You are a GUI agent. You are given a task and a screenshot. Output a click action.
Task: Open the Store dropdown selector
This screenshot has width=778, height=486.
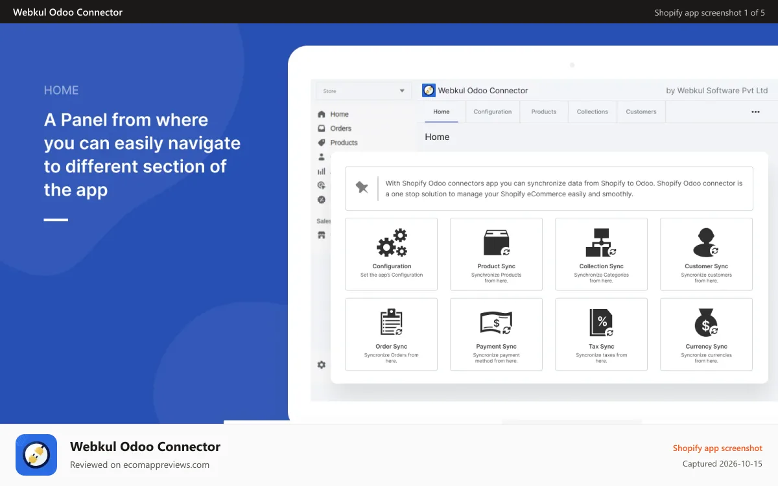(x=363, y=91)
